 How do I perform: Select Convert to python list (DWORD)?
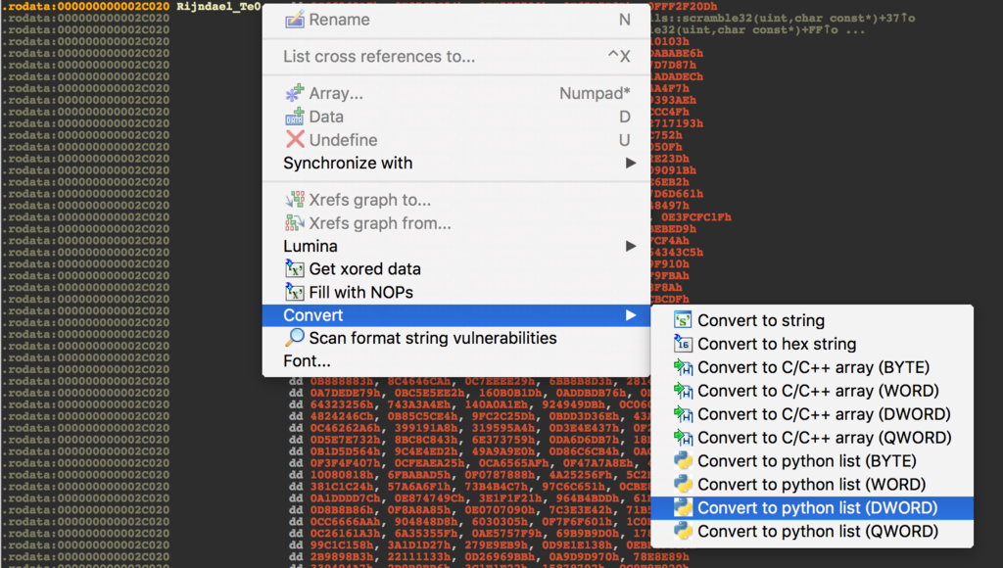click(x=812, y=507)
